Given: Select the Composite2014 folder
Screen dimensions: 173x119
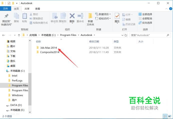Looking at the screenshot, I should click(50, 52).
